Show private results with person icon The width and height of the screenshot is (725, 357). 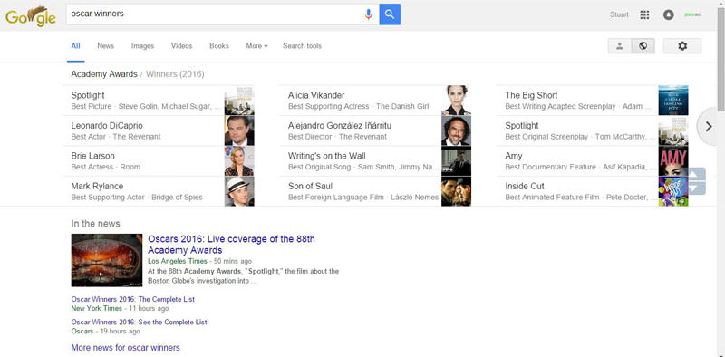point(620,46)
